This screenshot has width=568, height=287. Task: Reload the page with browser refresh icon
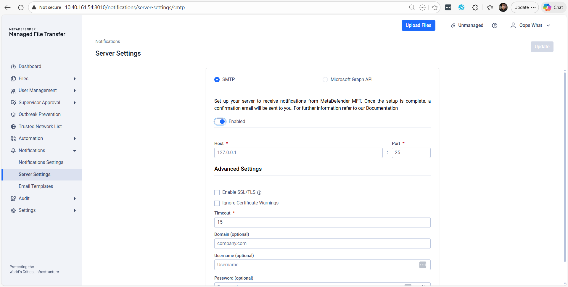[21, 7]
